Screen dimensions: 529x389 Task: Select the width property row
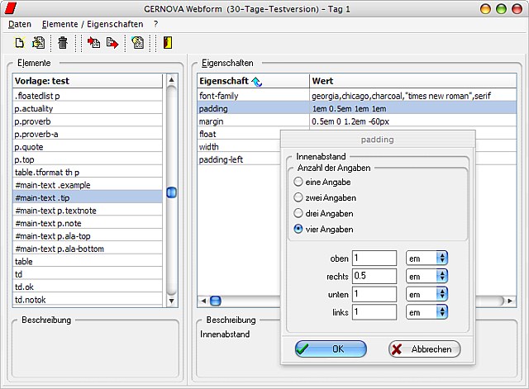coord(239,147)
